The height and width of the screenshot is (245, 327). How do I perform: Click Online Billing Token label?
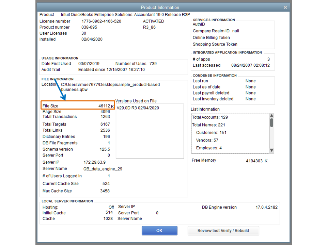(211, 38)
